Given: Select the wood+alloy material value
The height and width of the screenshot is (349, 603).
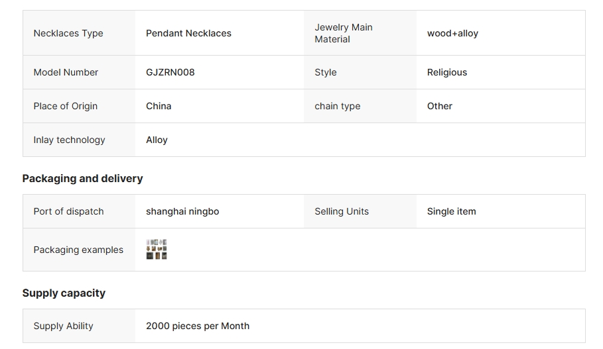Looking at the screenshot, I should click(452, 33).
